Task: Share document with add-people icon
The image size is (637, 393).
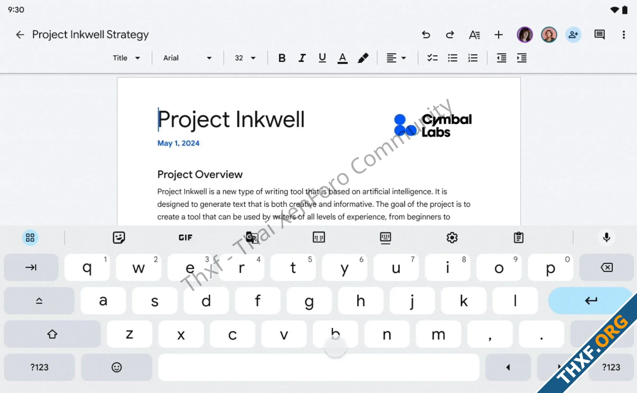Action: coord(573,35)
